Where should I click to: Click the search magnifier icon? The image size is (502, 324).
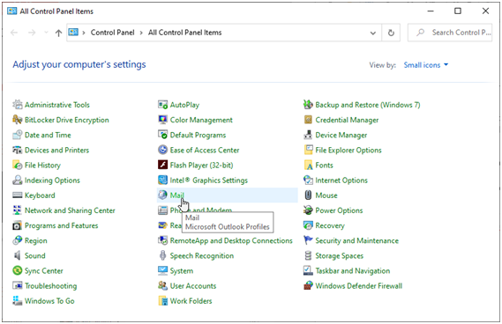pyautogui.click(x=420, y=33)
